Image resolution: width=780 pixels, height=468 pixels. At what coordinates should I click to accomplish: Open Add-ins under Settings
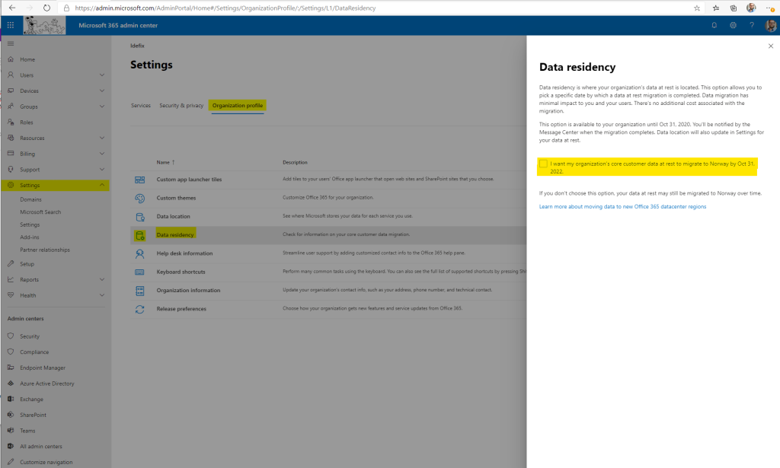(30, 237)
